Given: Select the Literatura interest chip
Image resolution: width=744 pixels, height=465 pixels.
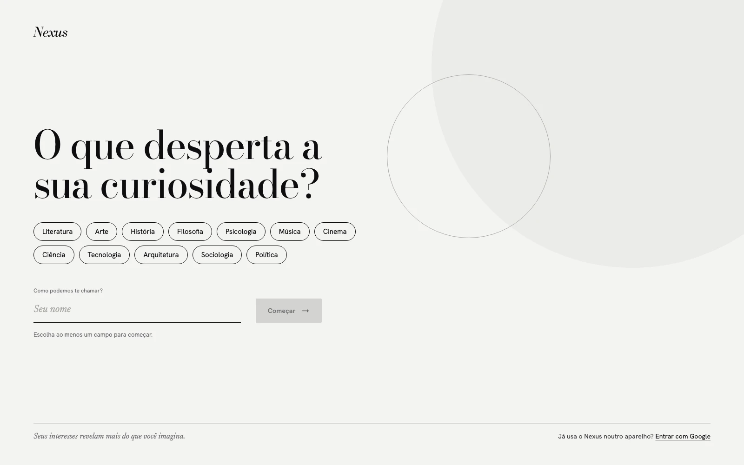Looking at the screenshot, I should pyautogui.click(x=57, y=232).
